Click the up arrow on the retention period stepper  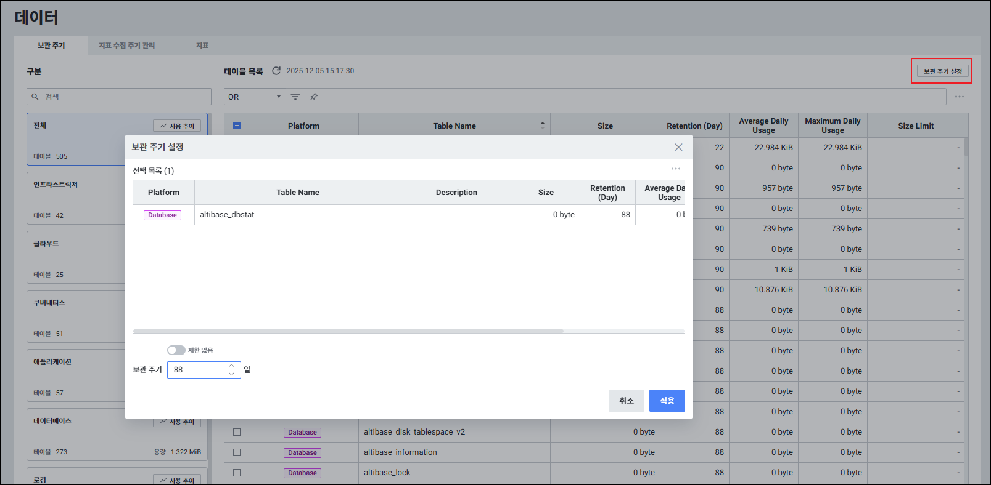point(232,366)
